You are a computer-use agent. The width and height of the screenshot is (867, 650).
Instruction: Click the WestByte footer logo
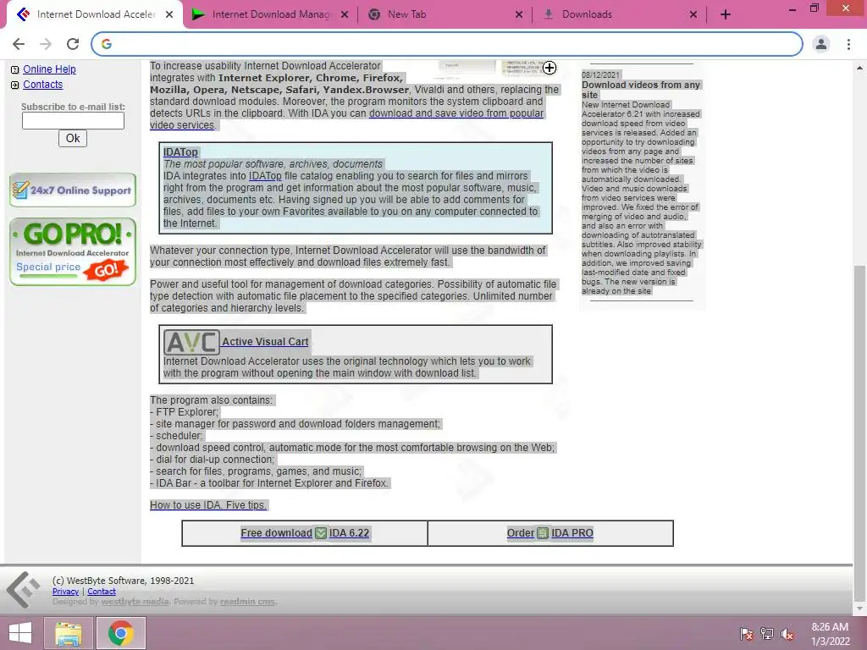pos(23,591)
